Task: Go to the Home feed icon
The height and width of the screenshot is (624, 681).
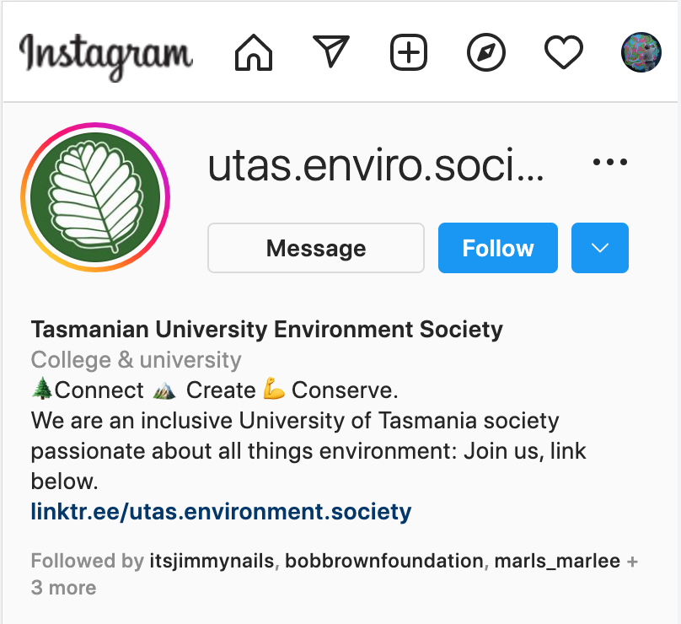Action: [254, 55]
